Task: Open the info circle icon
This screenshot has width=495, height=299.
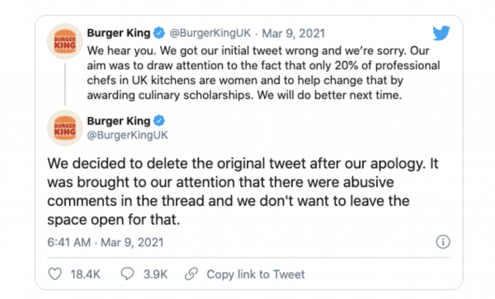Action: [443, 242]
